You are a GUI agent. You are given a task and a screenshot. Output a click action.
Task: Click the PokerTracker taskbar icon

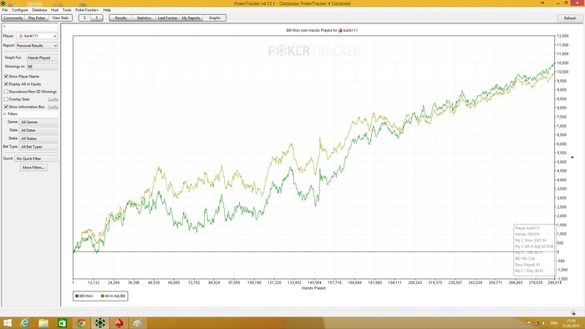pos(99,323)
